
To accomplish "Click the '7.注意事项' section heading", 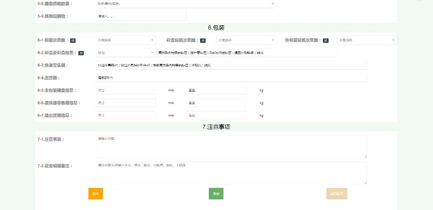I will tap(216, 127).
